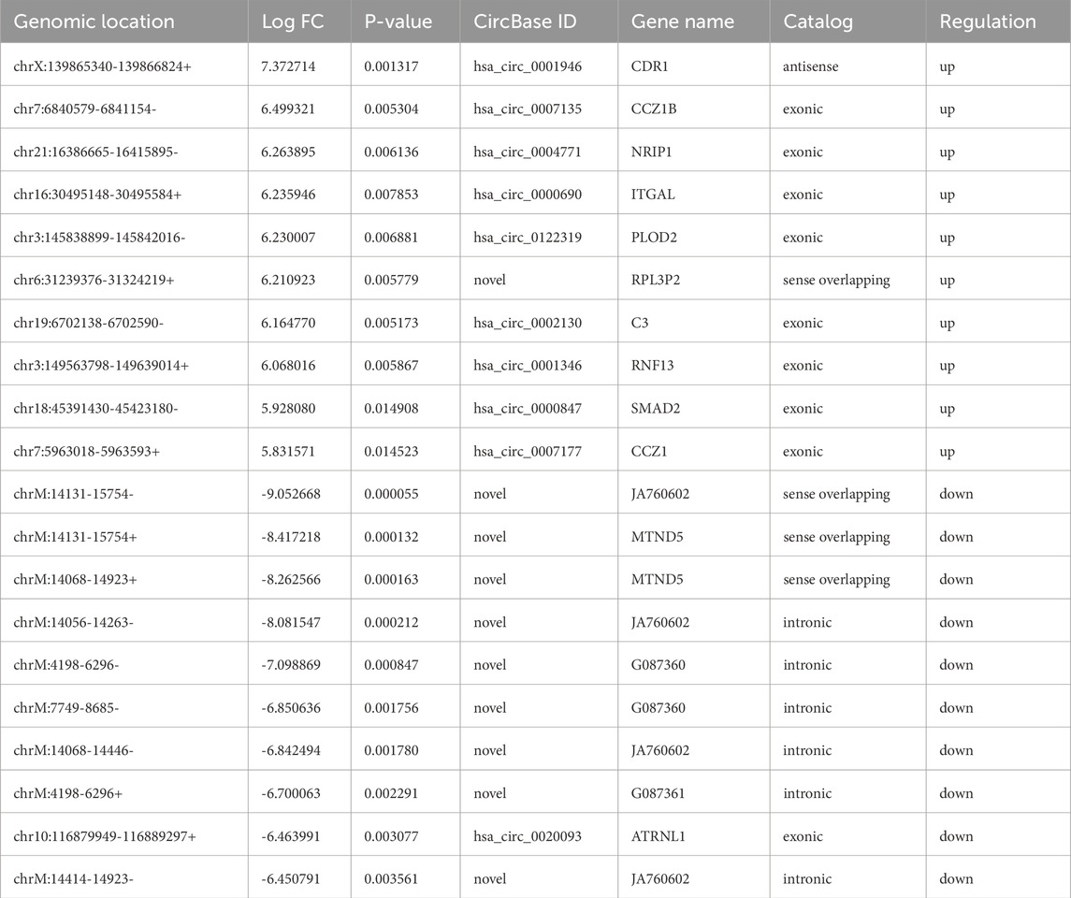Click the antisense catalog cell
The width and height of the screenshot is (1071, 898).
coord(811,66)
